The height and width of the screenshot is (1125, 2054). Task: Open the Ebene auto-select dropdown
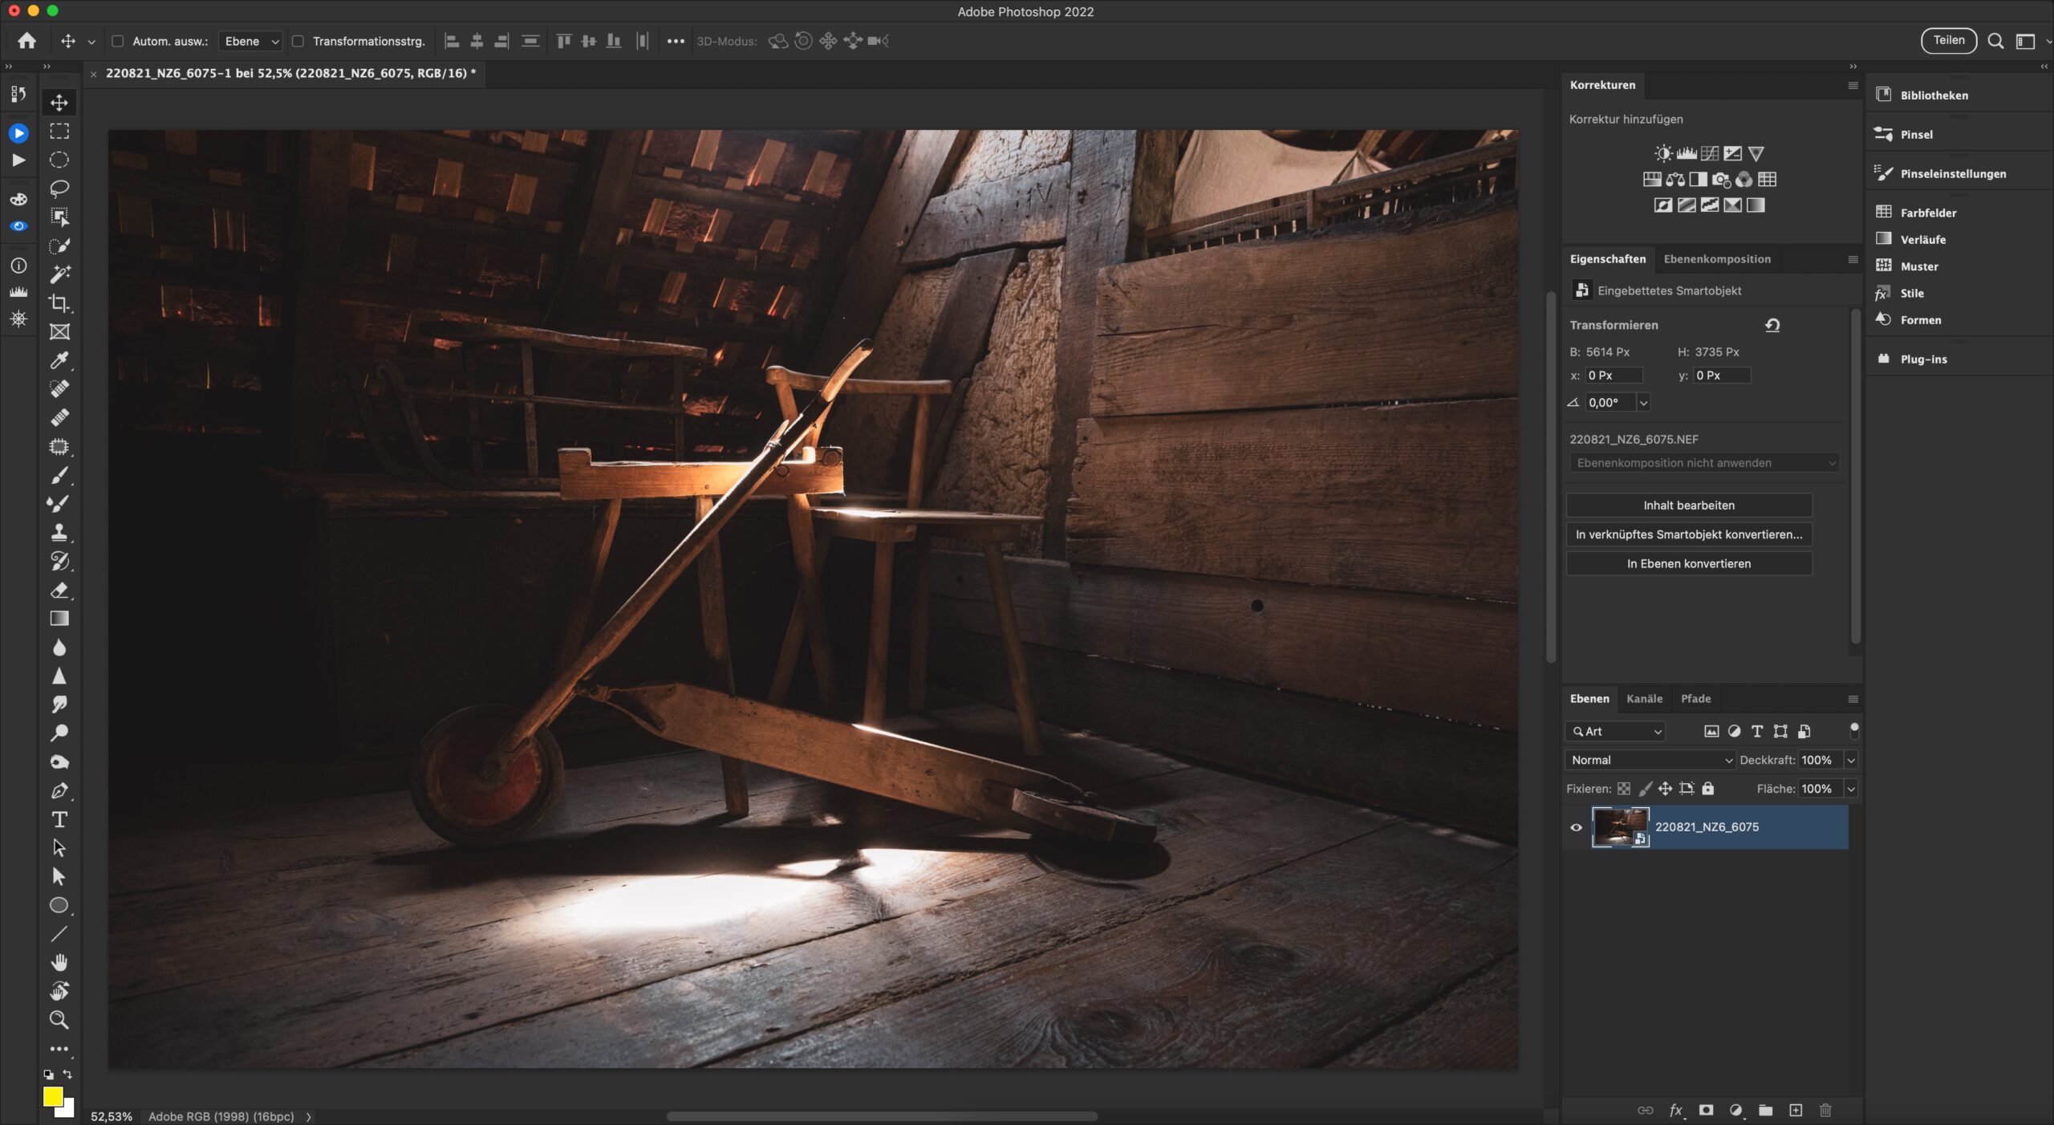click(x=251, y=41)
